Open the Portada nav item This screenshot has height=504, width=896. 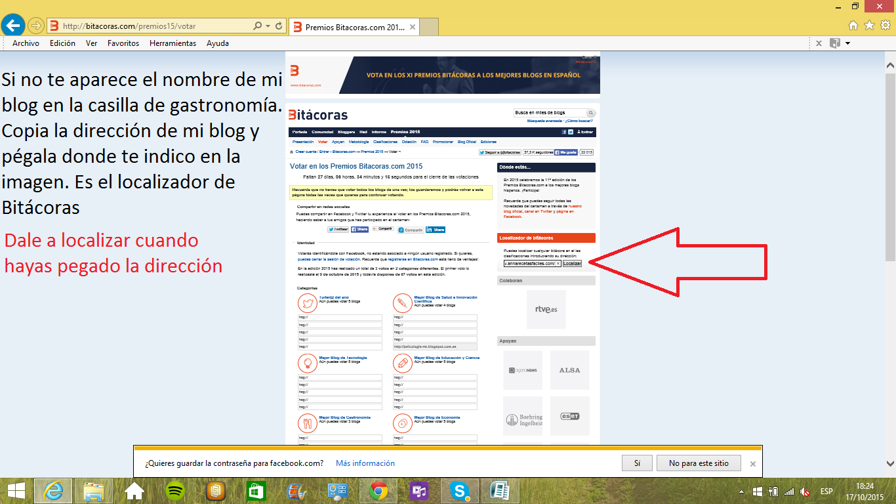pos(299,132)
